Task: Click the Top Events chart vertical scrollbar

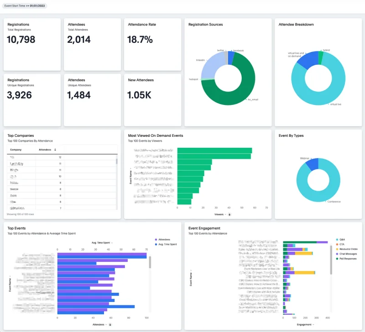Action: (x=150, y=262)
